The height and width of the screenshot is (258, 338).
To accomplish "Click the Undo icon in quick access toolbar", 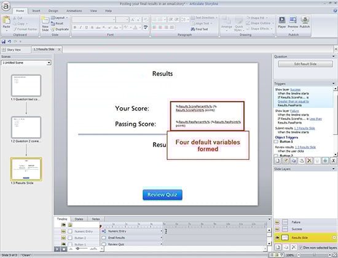I will (9, 42).
